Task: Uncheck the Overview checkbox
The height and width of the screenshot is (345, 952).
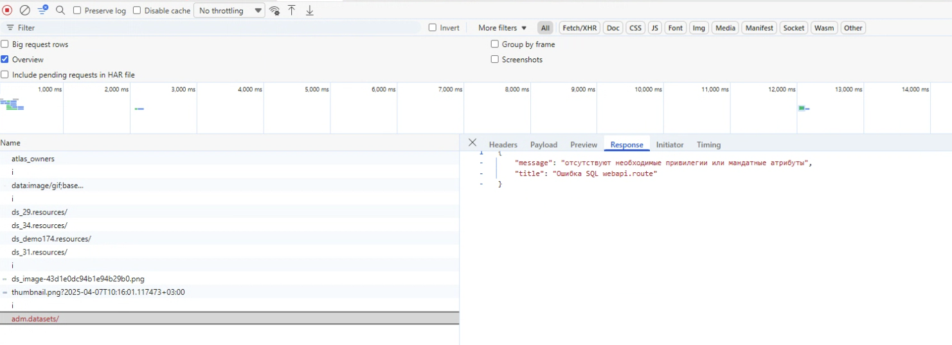Action: [5, 59]
